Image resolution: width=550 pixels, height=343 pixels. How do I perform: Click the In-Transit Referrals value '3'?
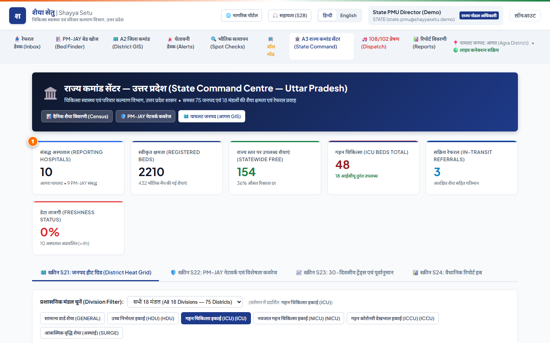[437, 172]
